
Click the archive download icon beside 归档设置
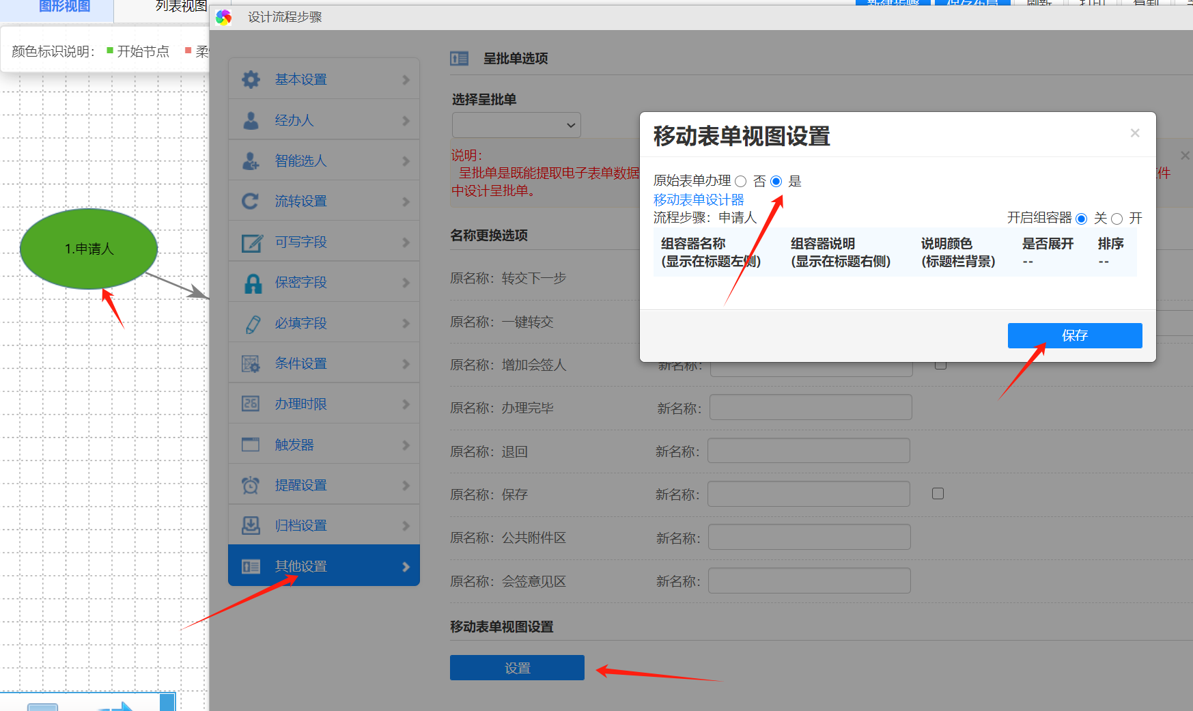(x=251, y=525)
